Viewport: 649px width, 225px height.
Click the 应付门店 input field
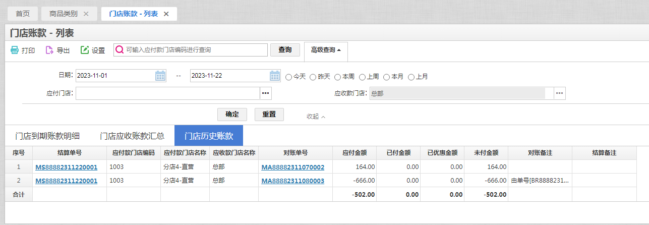[168, 93]
